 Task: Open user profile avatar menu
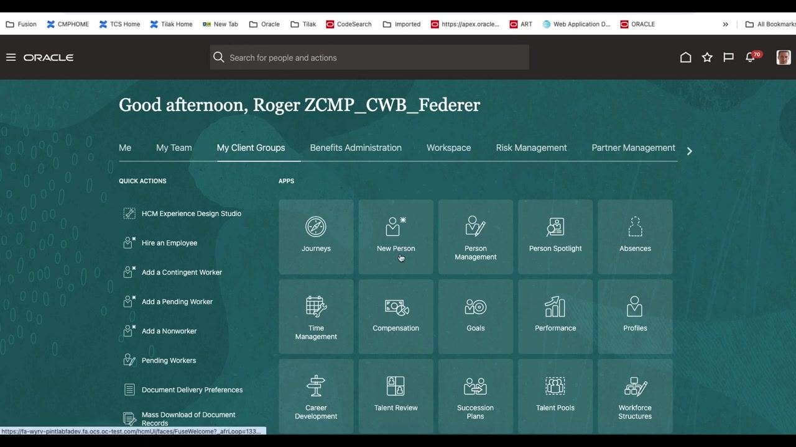pyautogui.click(x=784, y=57)
